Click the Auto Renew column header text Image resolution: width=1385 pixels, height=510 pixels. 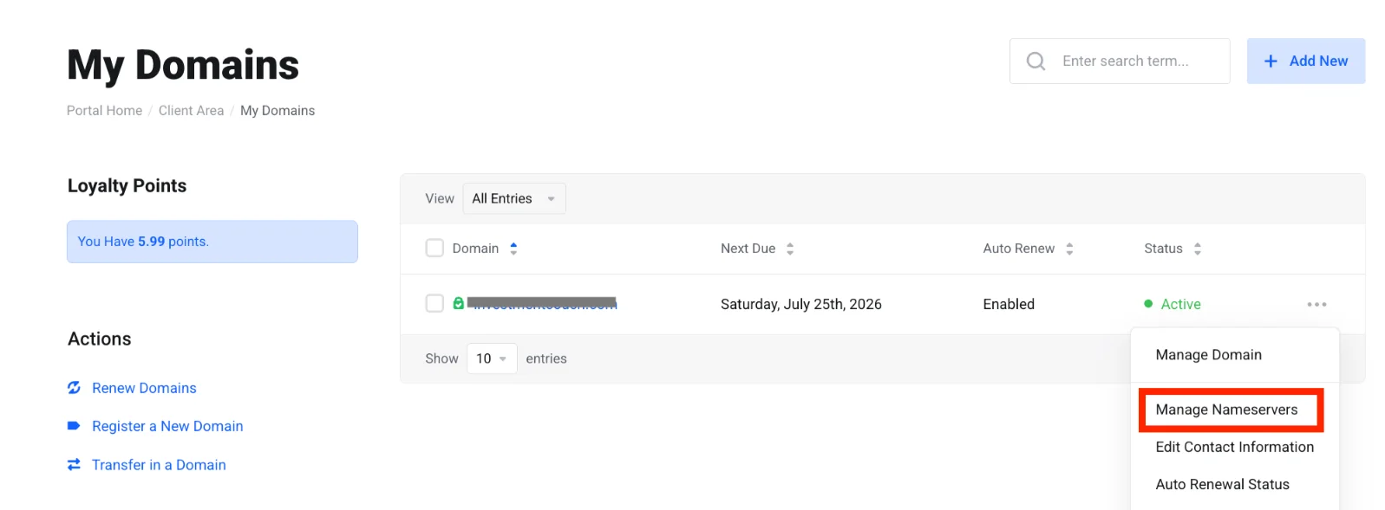point(1018,249)
